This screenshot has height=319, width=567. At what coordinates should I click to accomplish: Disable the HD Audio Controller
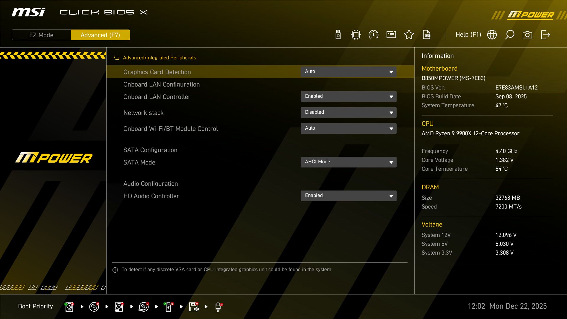point(348,196)
